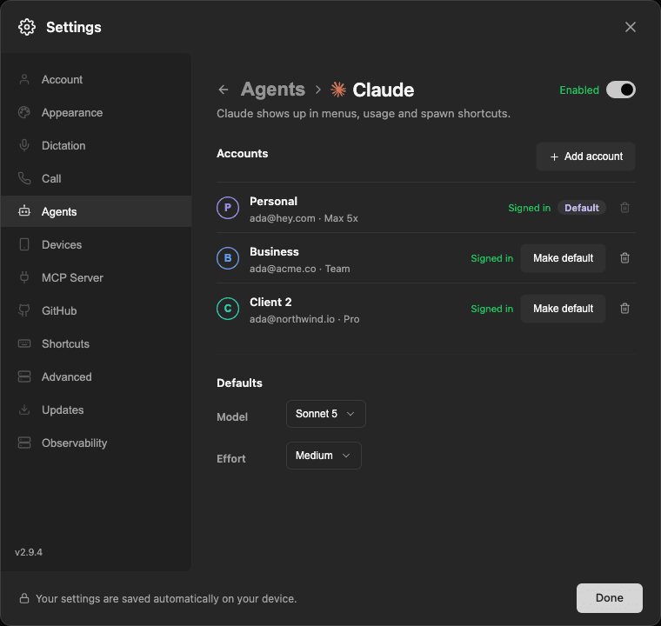
Task: Switch to the Call section
Action: point(97,178)
